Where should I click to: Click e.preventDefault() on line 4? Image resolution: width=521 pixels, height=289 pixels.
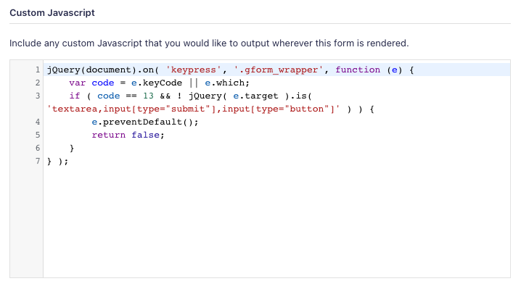142,122
